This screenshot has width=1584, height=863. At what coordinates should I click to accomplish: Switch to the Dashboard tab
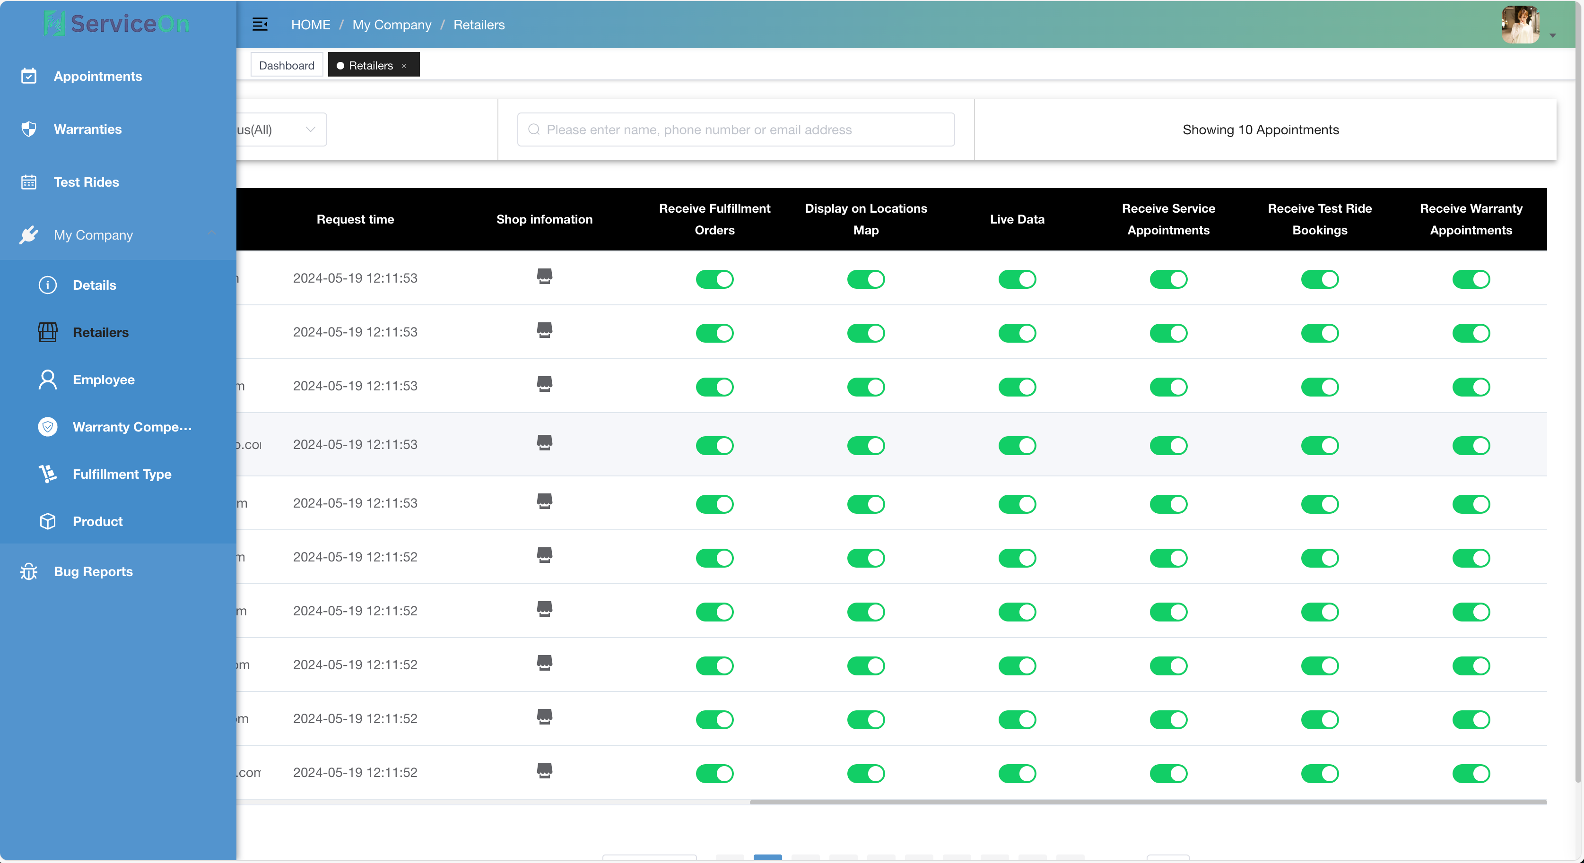click(x=287, y=65)
